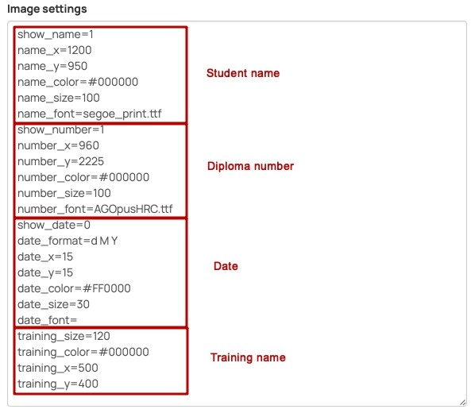
Task: Click the number_y=2225 line
Action: pyautogui.click(x=60, y=161)
